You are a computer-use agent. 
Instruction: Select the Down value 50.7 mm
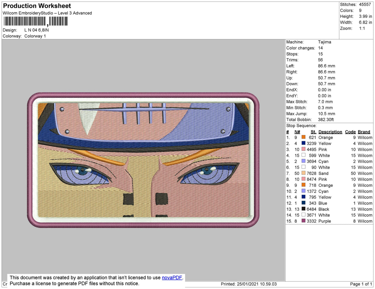(x=327, y=84)
